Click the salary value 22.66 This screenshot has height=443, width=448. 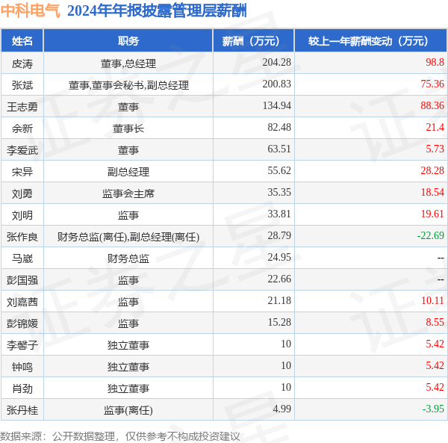[x=279, y=279]
